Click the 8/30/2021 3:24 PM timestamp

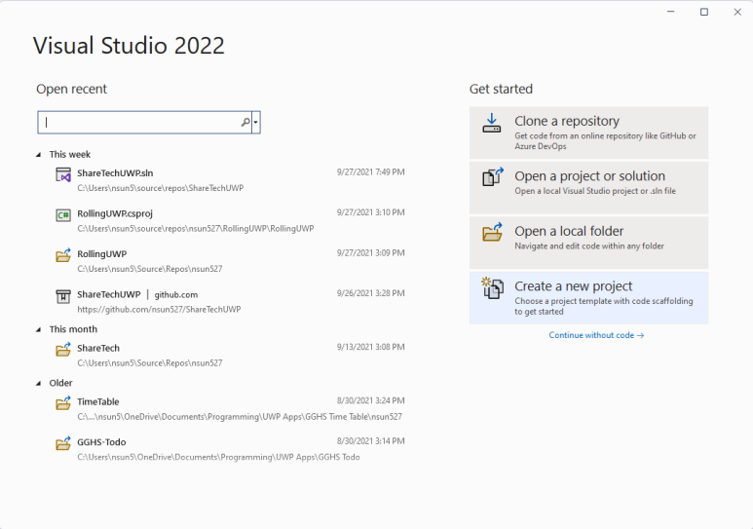coord(371,400)
